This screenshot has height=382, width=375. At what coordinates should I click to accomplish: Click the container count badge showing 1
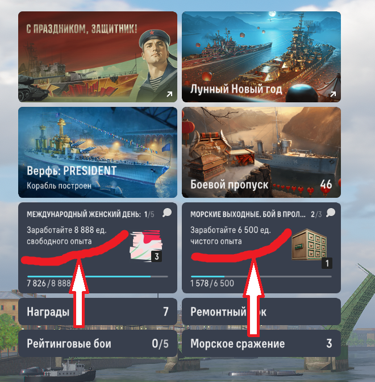click(x=327, y=263)
